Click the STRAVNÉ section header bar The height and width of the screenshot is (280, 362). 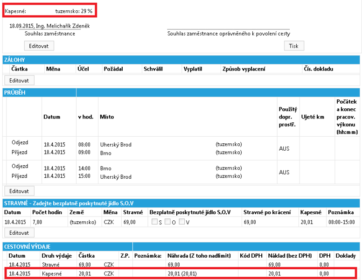pyautogui.click(x=181, y=203)
